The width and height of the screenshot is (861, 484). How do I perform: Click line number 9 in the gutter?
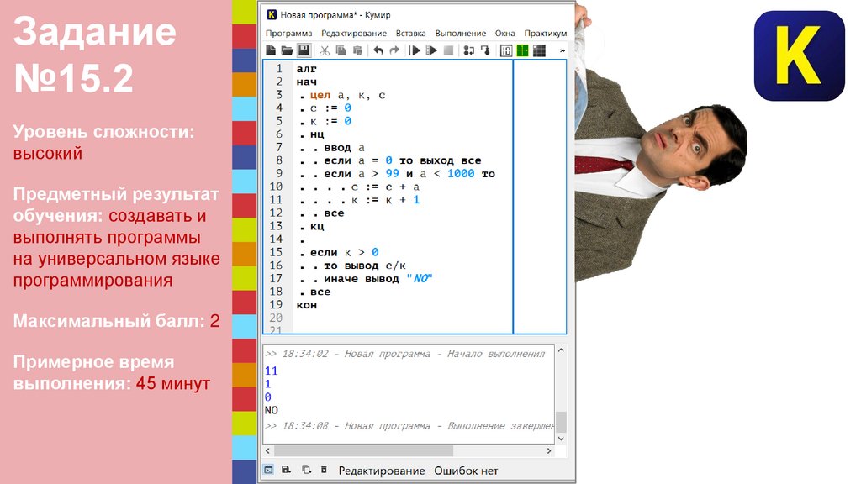point(279,173)
